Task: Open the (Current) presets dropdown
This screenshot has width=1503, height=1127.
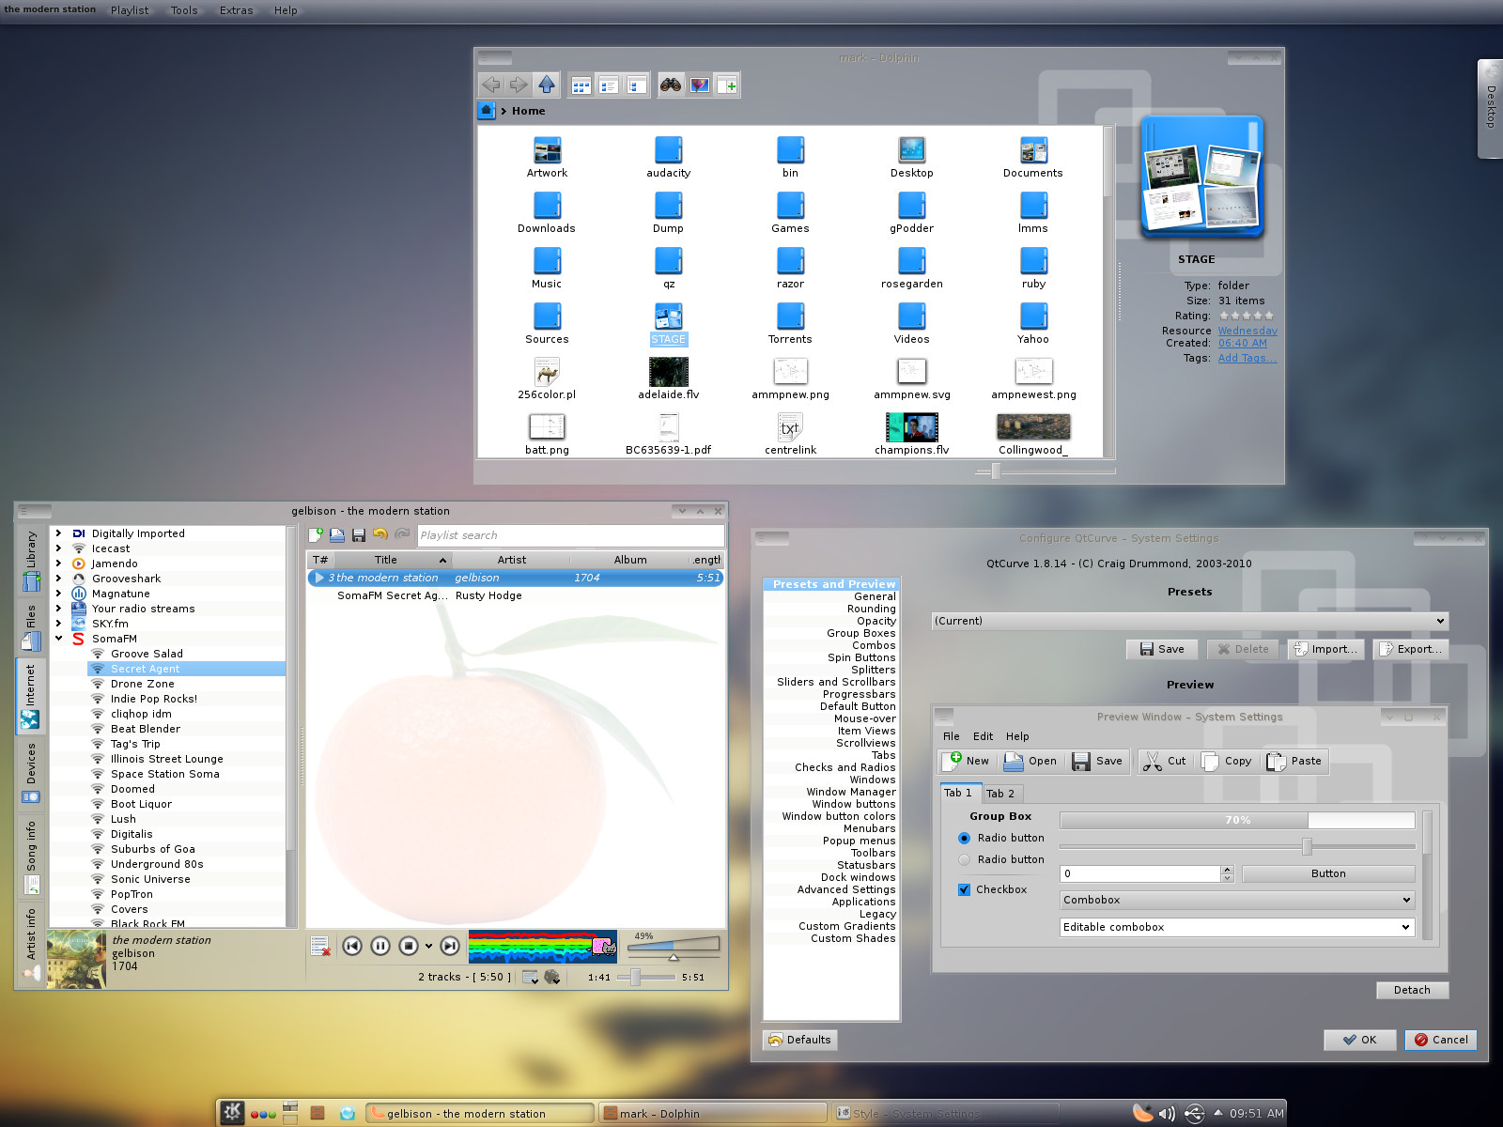Action: point(1190,621)
